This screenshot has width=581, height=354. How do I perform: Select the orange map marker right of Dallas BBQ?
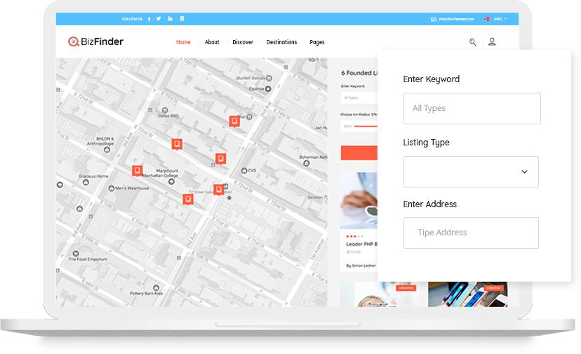(177, 144)
